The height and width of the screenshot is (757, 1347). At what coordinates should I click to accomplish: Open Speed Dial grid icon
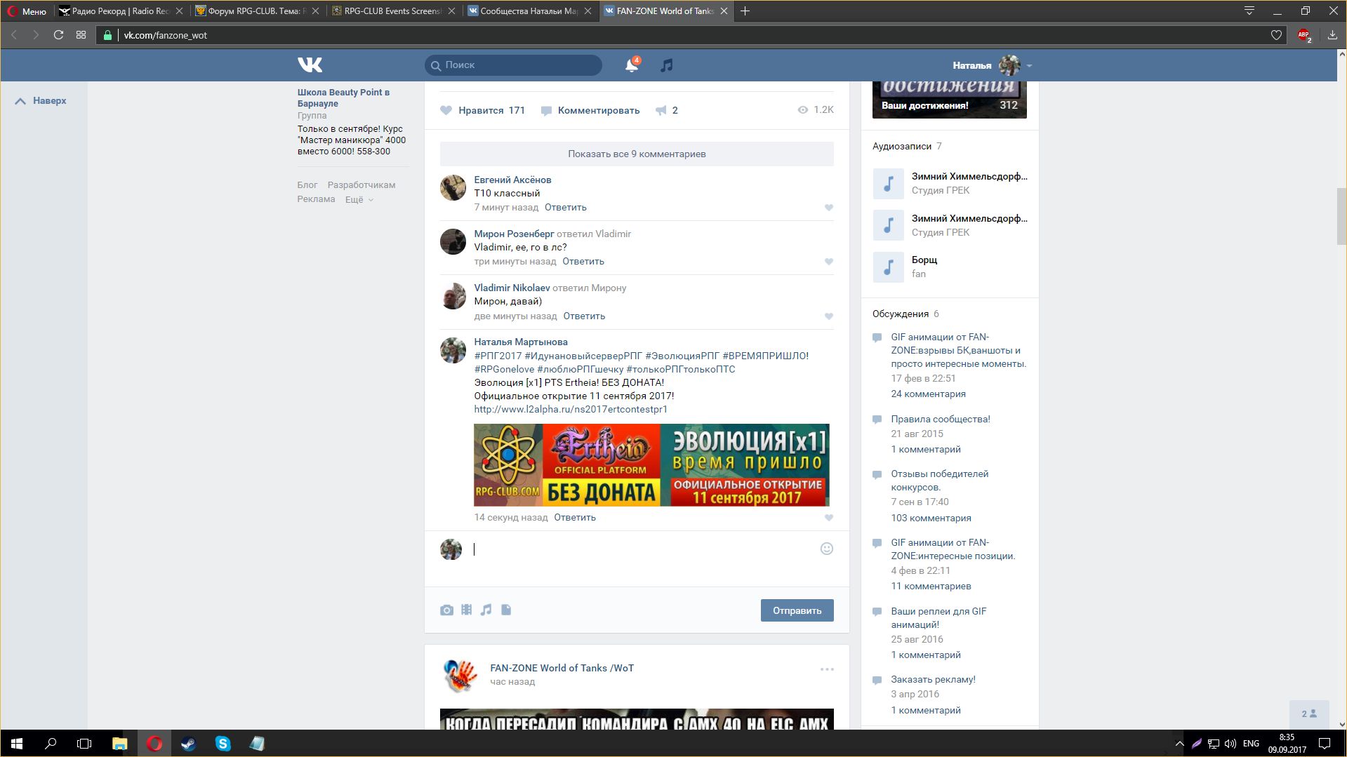[x=81, y=35]
